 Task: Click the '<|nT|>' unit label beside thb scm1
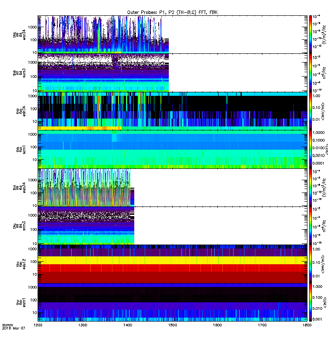(326, 149)
